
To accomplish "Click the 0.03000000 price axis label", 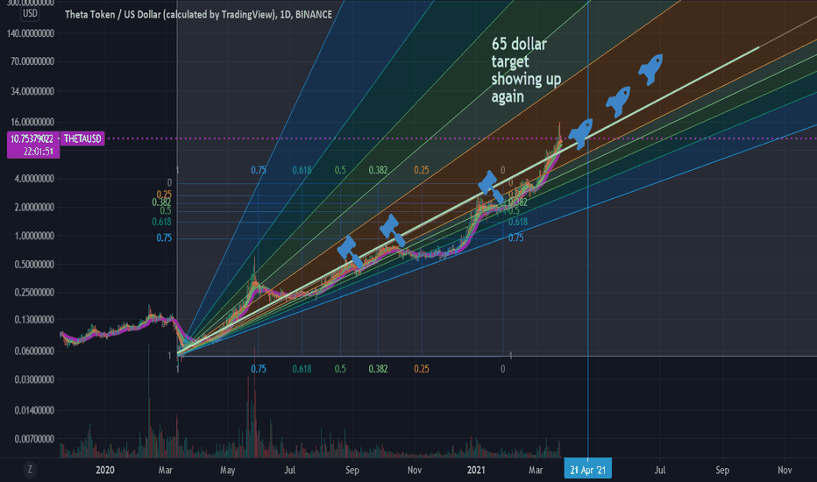I will coord(34,379).
